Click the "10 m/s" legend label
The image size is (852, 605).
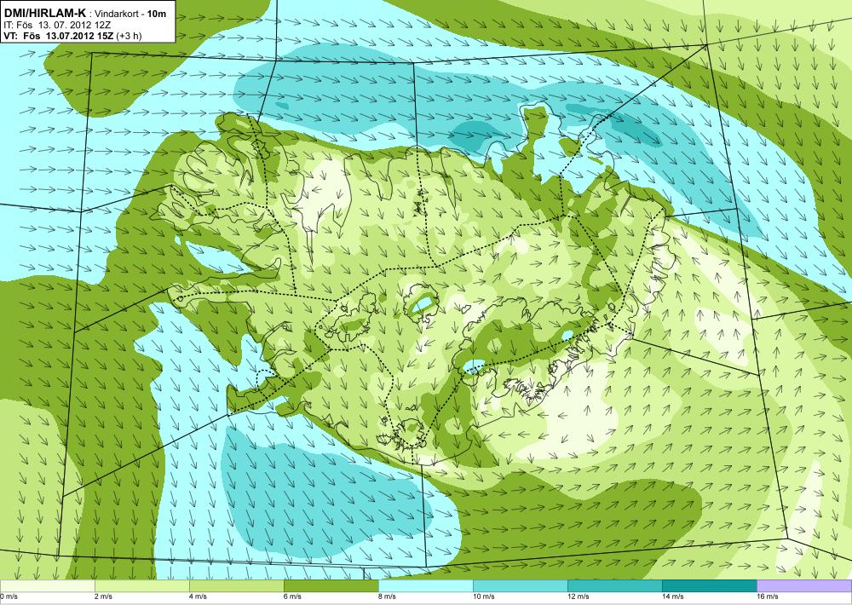click(484, 596)
